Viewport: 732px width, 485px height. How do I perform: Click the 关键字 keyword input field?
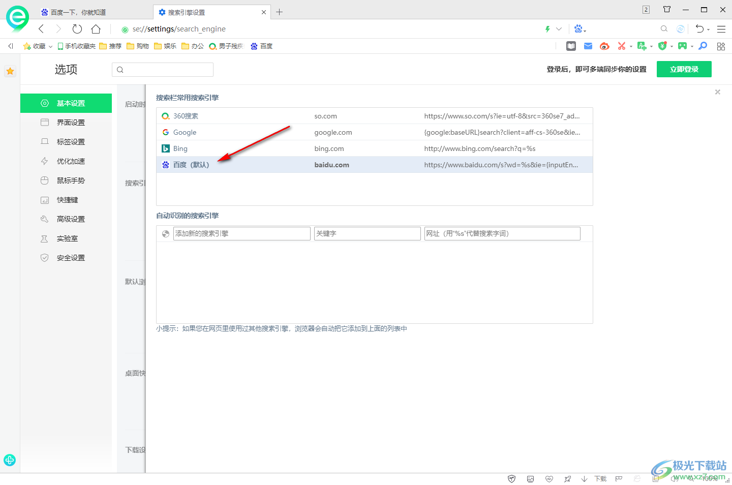click(368, 233)
